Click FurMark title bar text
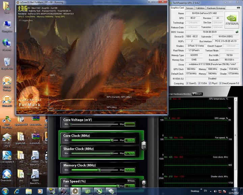Screen dimensions: 243x195 tap(43, 2)
